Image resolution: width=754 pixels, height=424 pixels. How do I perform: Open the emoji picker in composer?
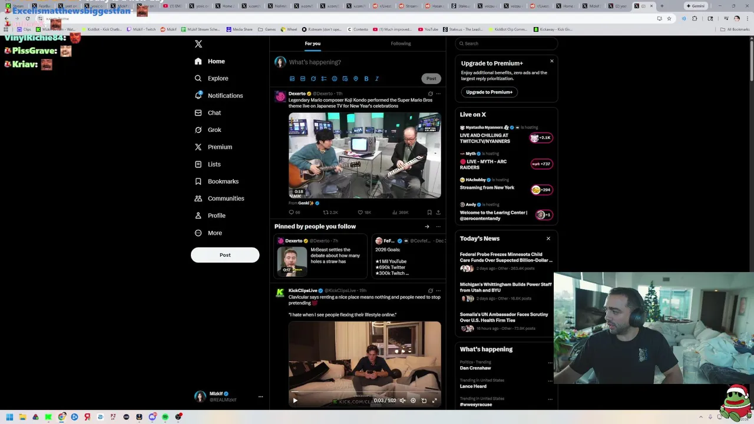[x=335, y=78]
